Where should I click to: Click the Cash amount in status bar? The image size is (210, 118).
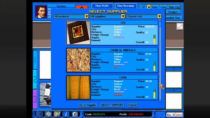point(99,114)
